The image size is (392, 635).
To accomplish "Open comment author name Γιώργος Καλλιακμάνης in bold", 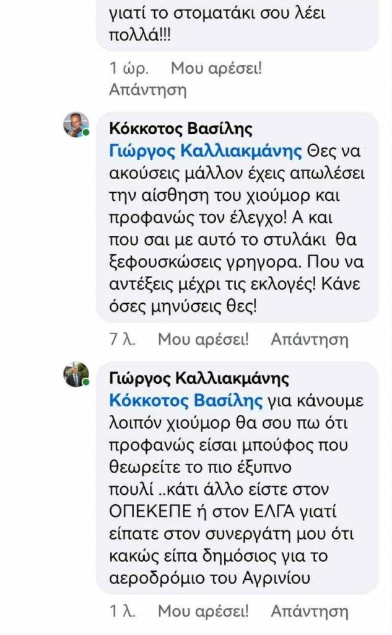I will (x=199, y=378).
